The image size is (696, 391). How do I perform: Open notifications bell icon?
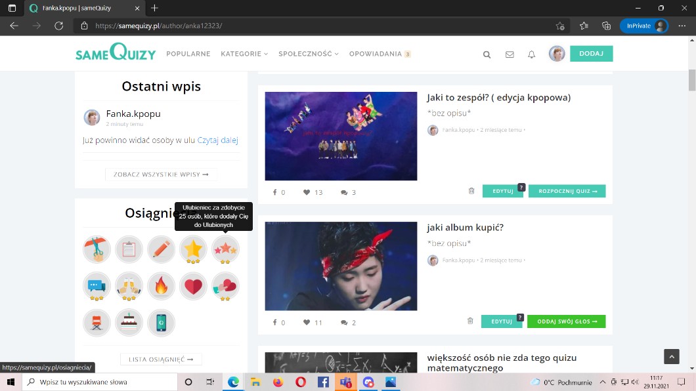[531, 54]
